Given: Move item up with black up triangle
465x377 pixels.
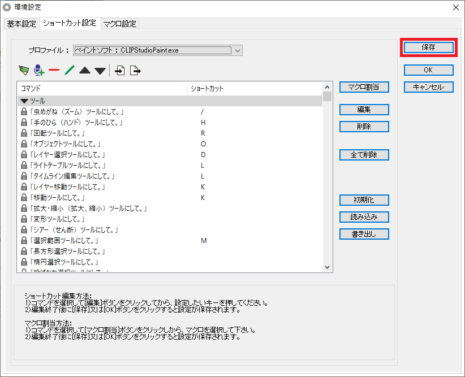Looking at the screenshot, I should 85,71.
